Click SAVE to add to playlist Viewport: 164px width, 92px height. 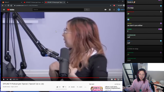click(x=79, y=87)
